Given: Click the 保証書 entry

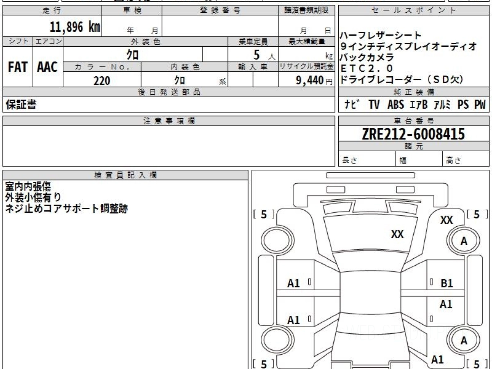Looking at the screenshot, I should 21,105.
